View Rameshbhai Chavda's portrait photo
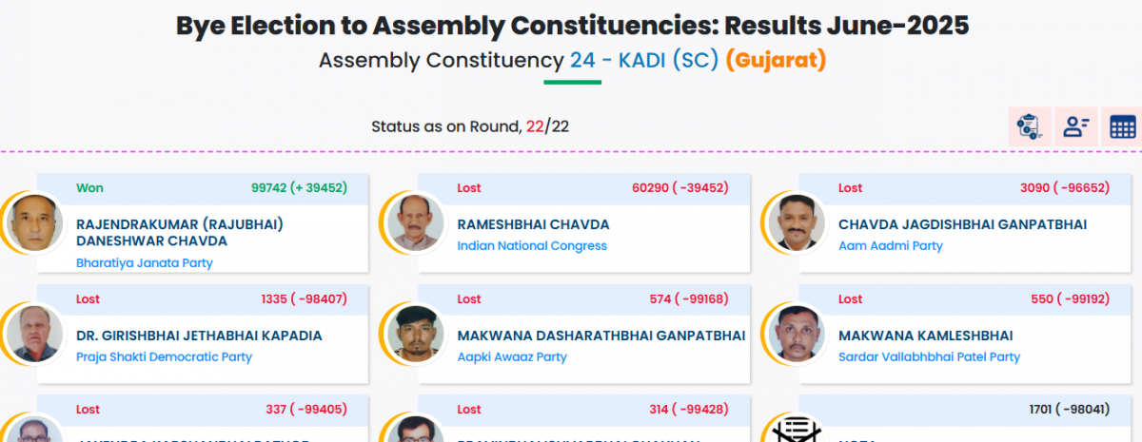 click(x=415, y=222)
